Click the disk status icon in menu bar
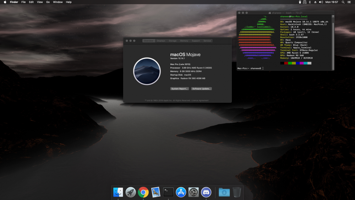This screenshot has width=355, height=200. [x=305, y=2]
